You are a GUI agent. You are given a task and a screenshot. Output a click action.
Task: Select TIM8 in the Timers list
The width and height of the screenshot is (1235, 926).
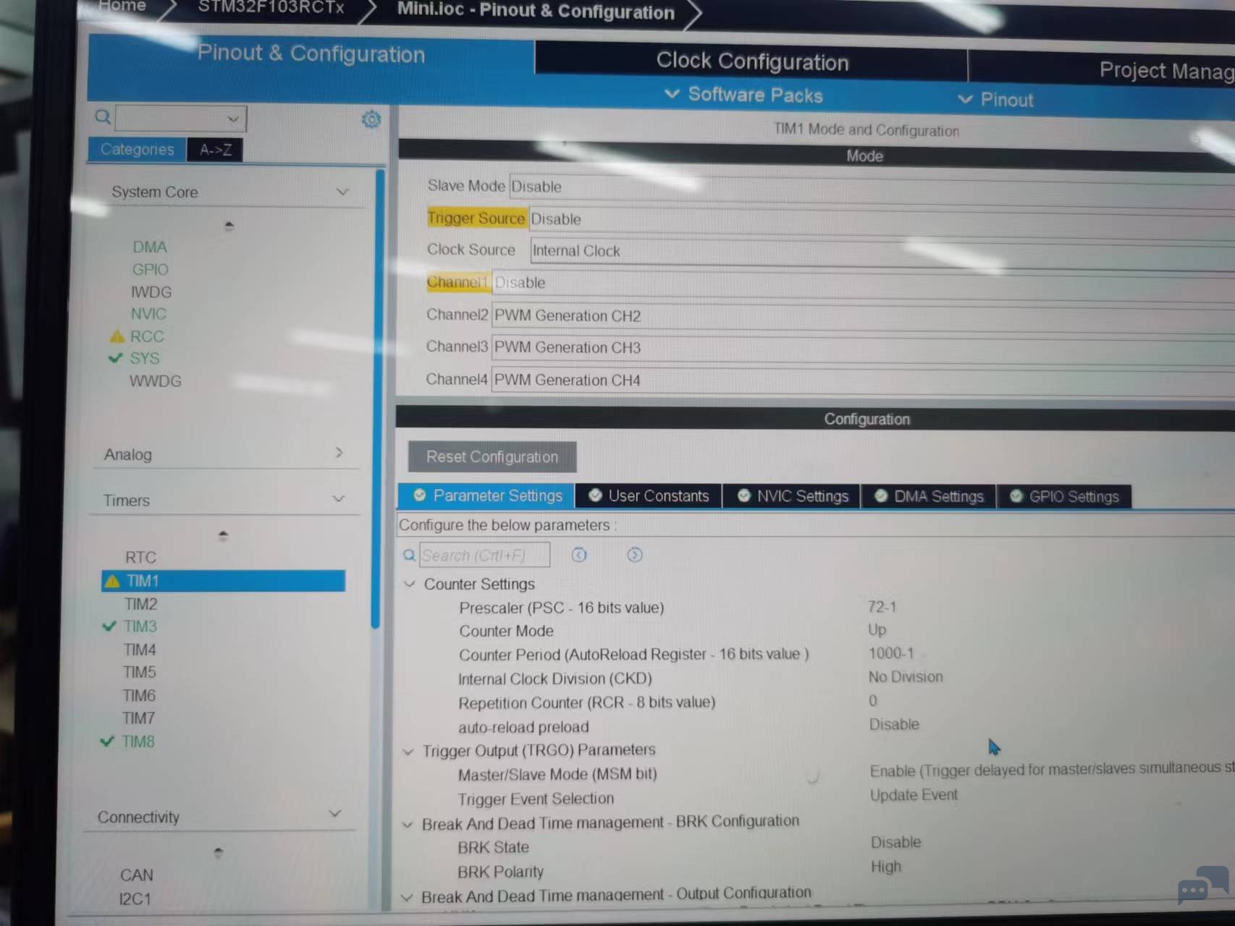pos(138,742)
